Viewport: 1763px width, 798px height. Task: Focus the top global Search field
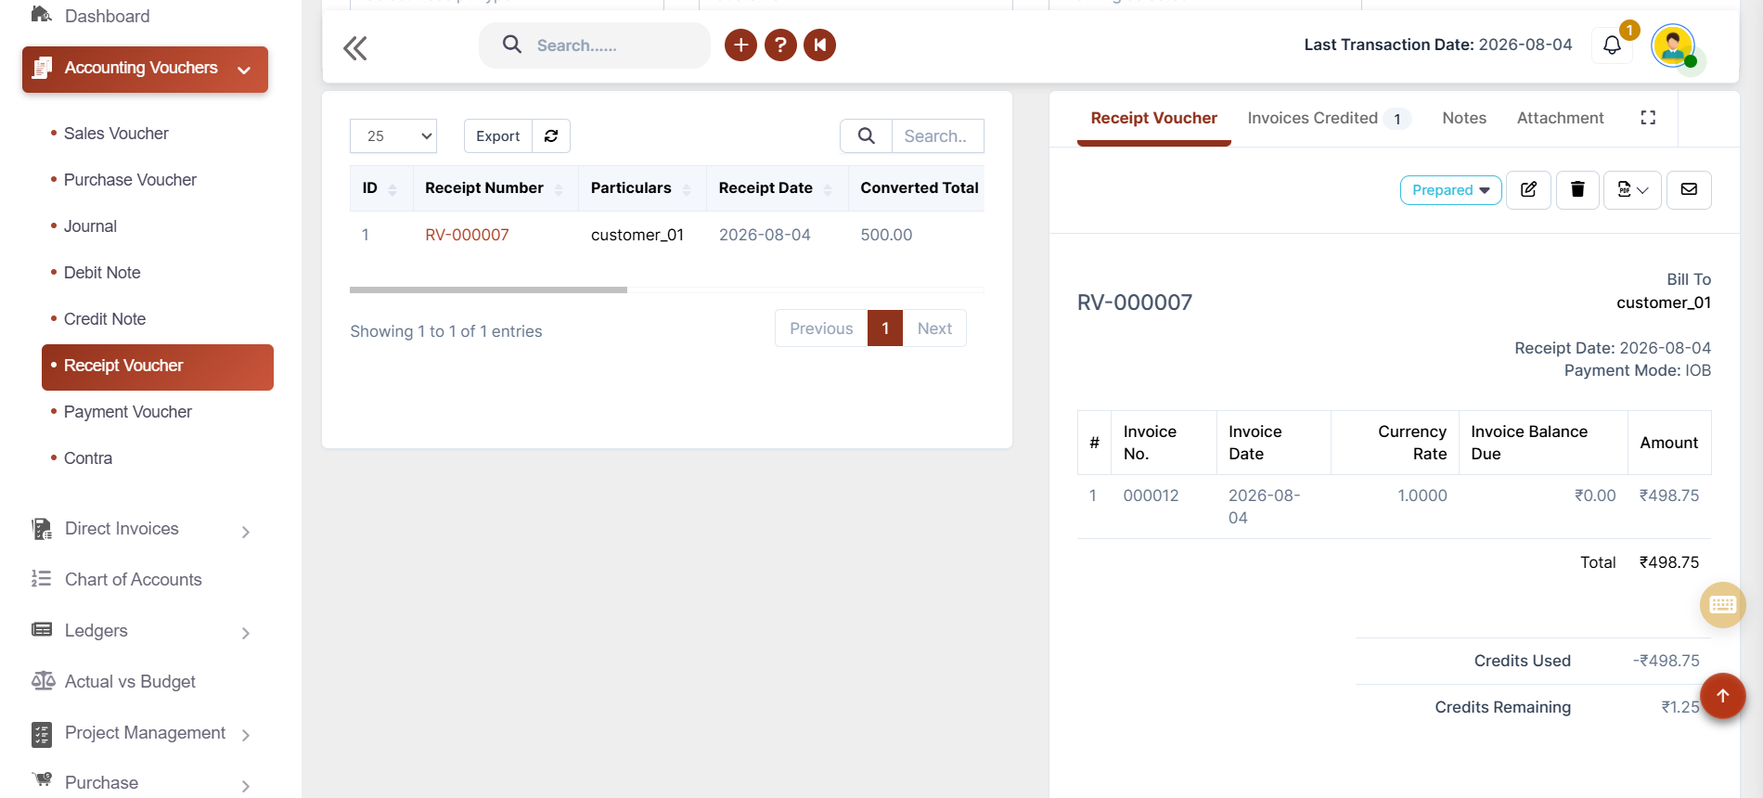594,45
